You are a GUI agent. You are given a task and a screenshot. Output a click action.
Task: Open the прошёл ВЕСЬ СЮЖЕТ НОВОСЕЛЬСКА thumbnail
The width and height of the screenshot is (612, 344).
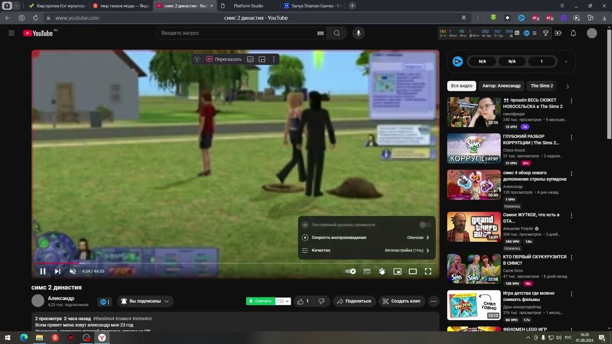474,112
